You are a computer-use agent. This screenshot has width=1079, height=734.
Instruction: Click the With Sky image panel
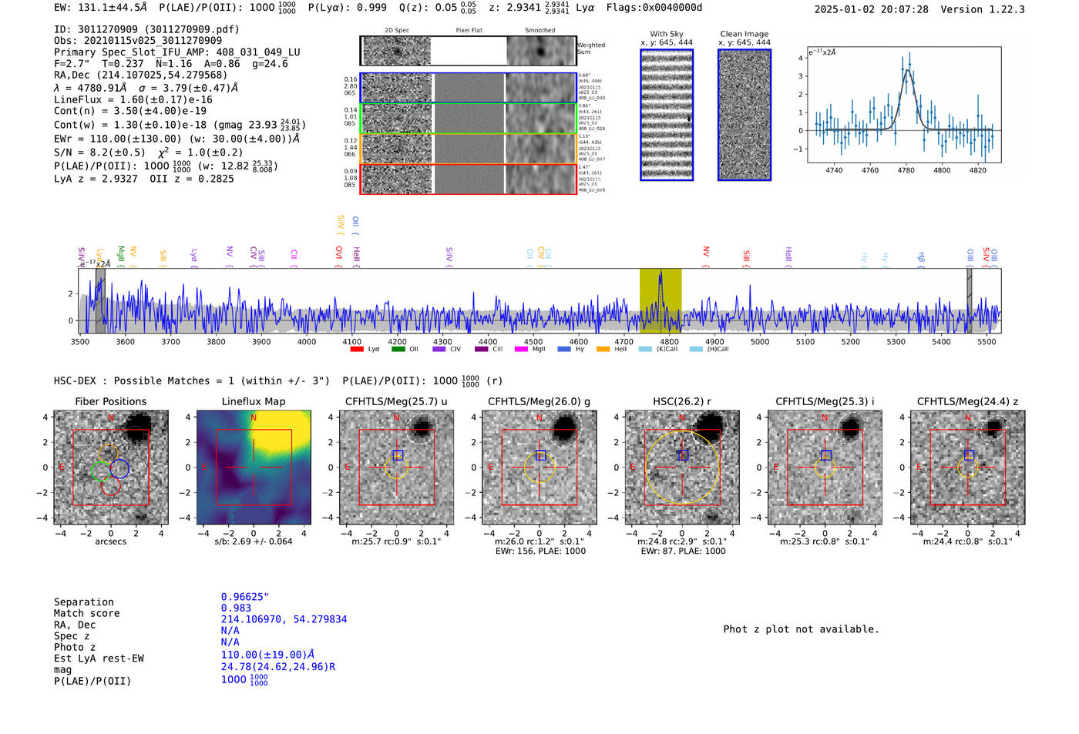point(667,115)
